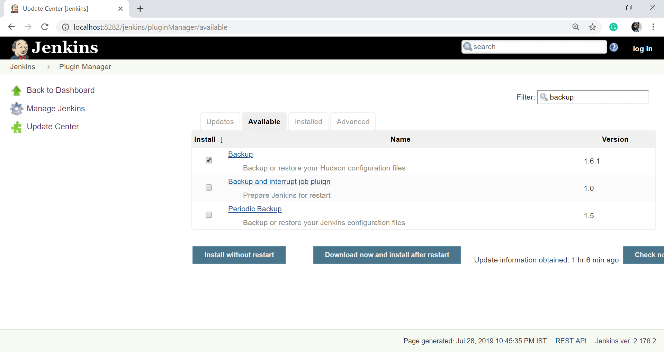Switch to the Updates tab
This screenshot has width=664, height=352.
[220, 122]
